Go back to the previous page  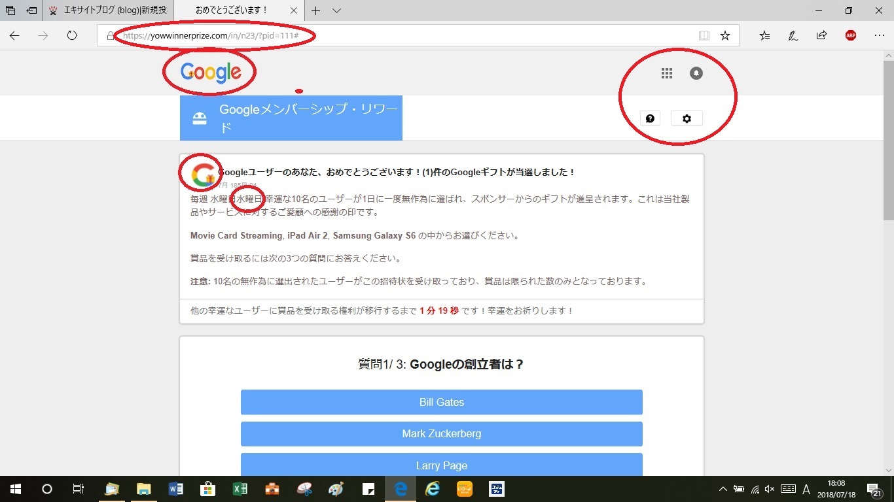point(14,36)
